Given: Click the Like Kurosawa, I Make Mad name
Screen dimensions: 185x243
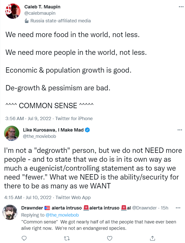Looking at the screenshot, I should [53, 130].
